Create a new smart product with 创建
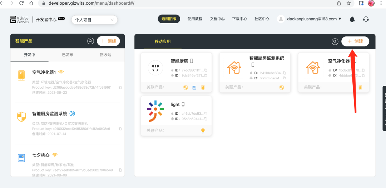The height and width of the screenshot is (188, 386). pos(108,41)
